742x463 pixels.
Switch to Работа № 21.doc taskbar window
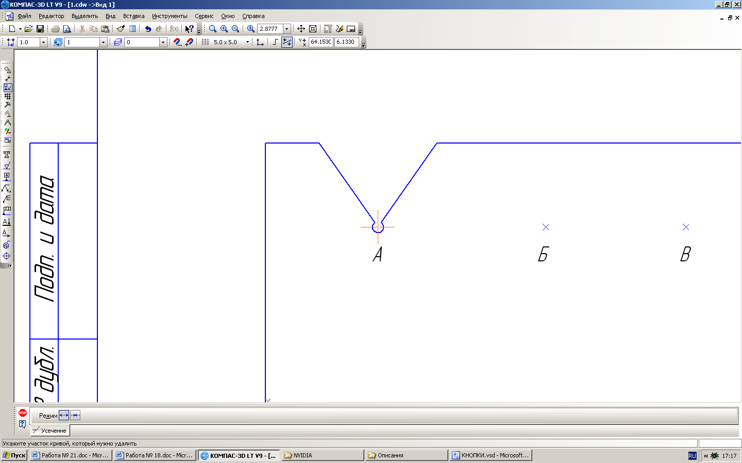pos(71,455)
